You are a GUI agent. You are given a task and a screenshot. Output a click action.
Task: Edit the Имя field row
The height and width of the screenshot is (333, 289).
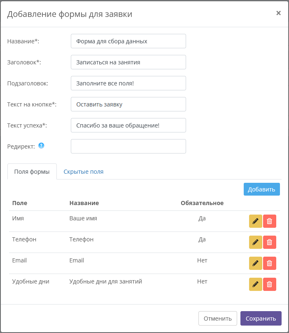(256, 221)
